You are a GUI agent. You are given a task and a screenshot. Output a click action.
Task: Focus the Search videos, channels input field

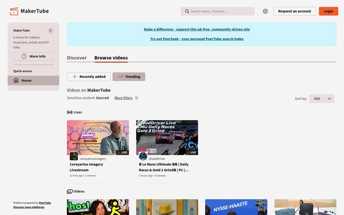tap(218, 11)
